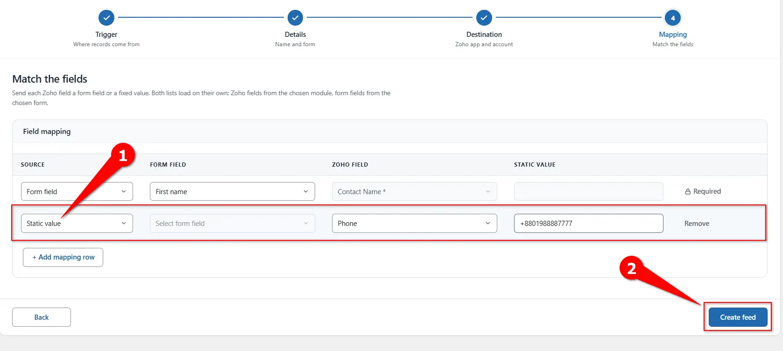Open the First name form field dropdown
The height and width of the screenshot is (351, 783).
(233, 191)
